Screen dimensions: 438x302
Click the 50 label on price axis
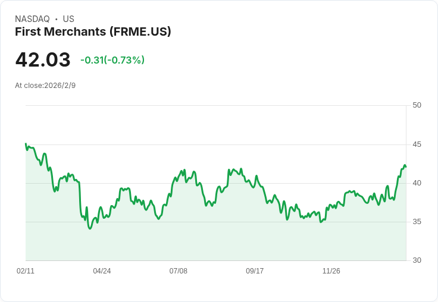[417, 105]
